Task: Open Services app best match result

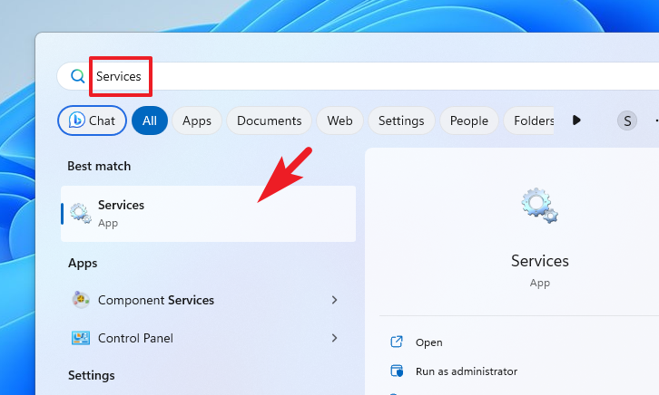Action: (x=209, y=214)
